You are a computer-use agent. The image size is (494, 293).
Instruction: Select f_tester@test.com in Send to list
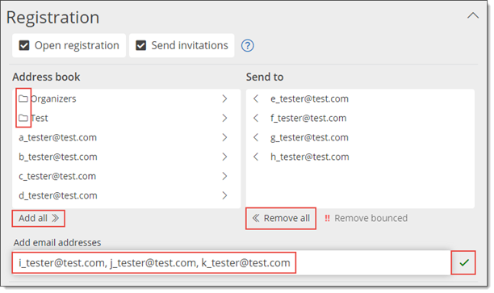tap(308, 118)
